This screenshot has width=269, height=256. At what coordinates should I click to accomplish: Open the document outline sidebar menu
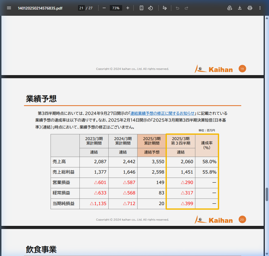click(x=9, y=8)
